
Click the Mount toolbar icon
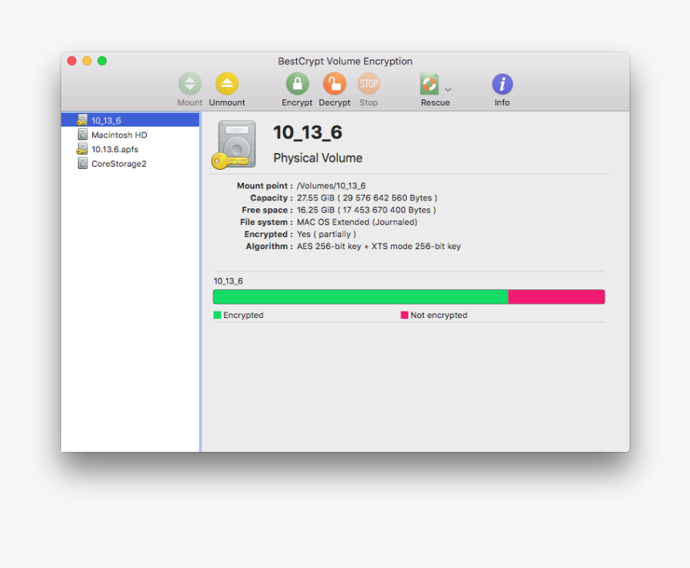pos(189,83)
